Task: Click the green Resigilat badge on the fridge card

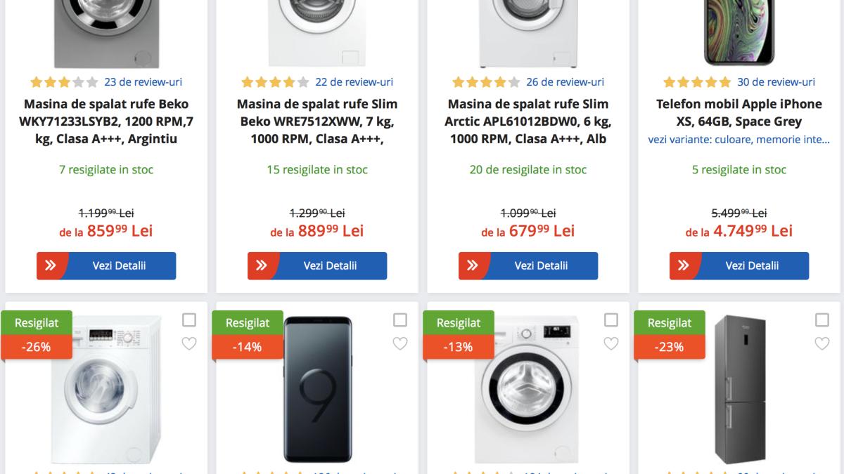Action: point(669,322)
